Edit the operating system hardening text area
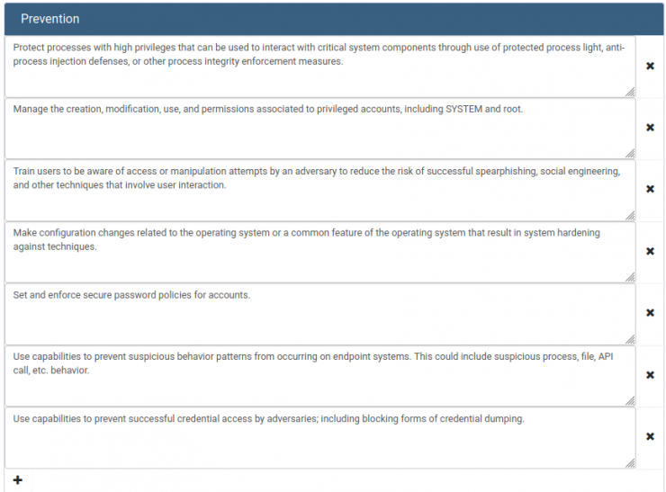666x492 pixels. pos(320,252)
